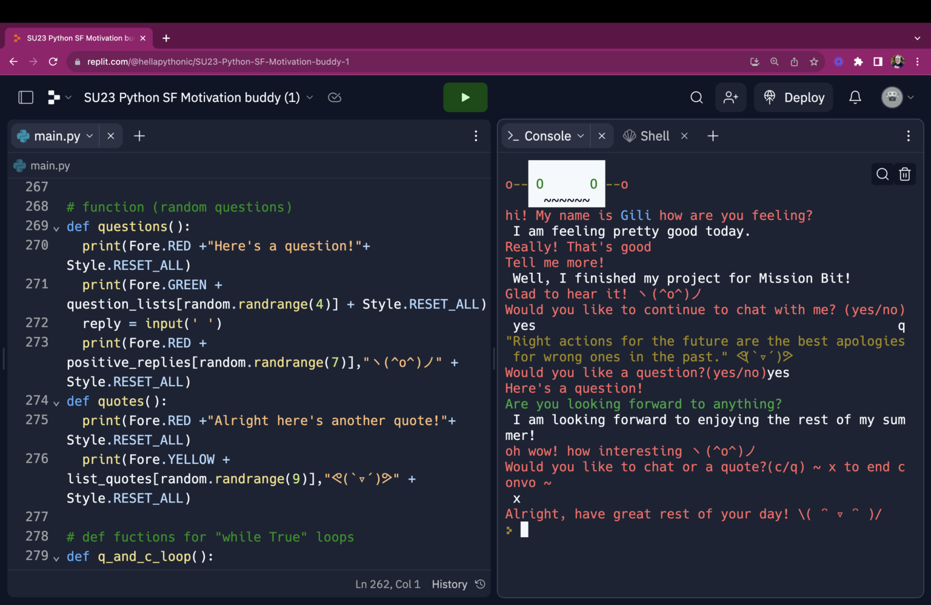Click the Deploy button

click(x=793, y=98)
